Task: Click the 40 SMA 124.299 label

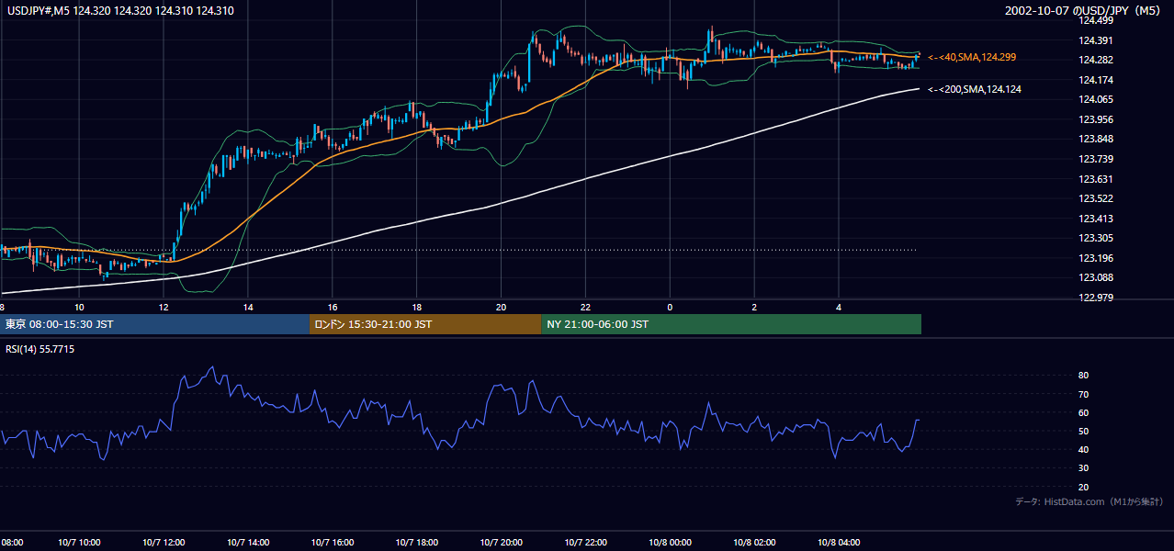Action: pos(972,57)
